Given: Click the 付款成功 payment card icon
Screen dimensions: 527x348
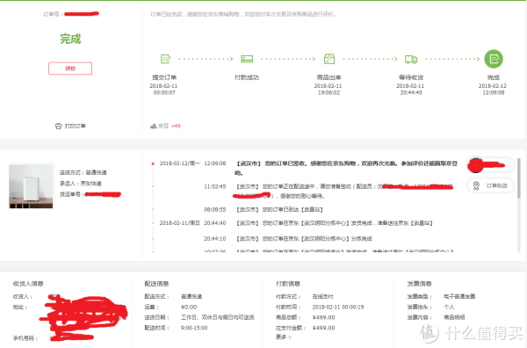Looking at the screenshot, I should [247, 59].
